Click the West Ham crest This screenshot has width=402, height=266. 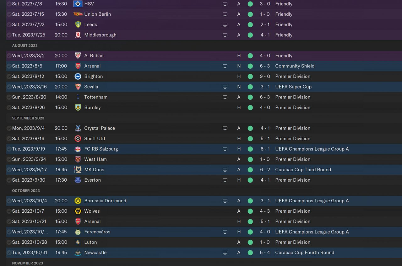[78, 159]
